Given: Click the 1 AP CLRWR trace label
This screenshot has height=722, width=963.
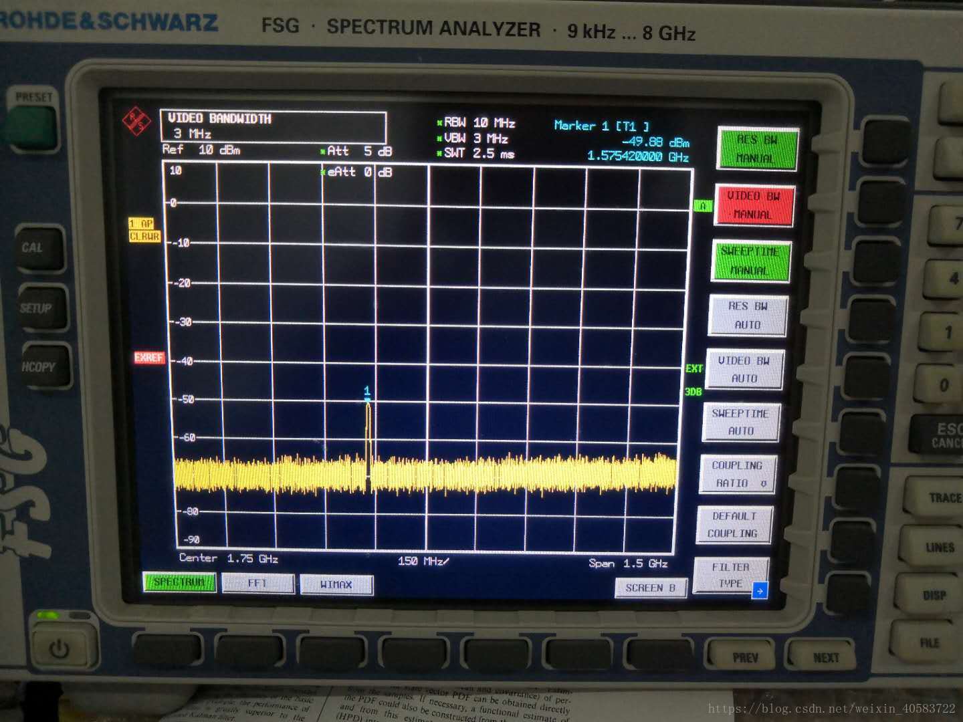Looking at the screenshot, I should click(x=144, y=230).
